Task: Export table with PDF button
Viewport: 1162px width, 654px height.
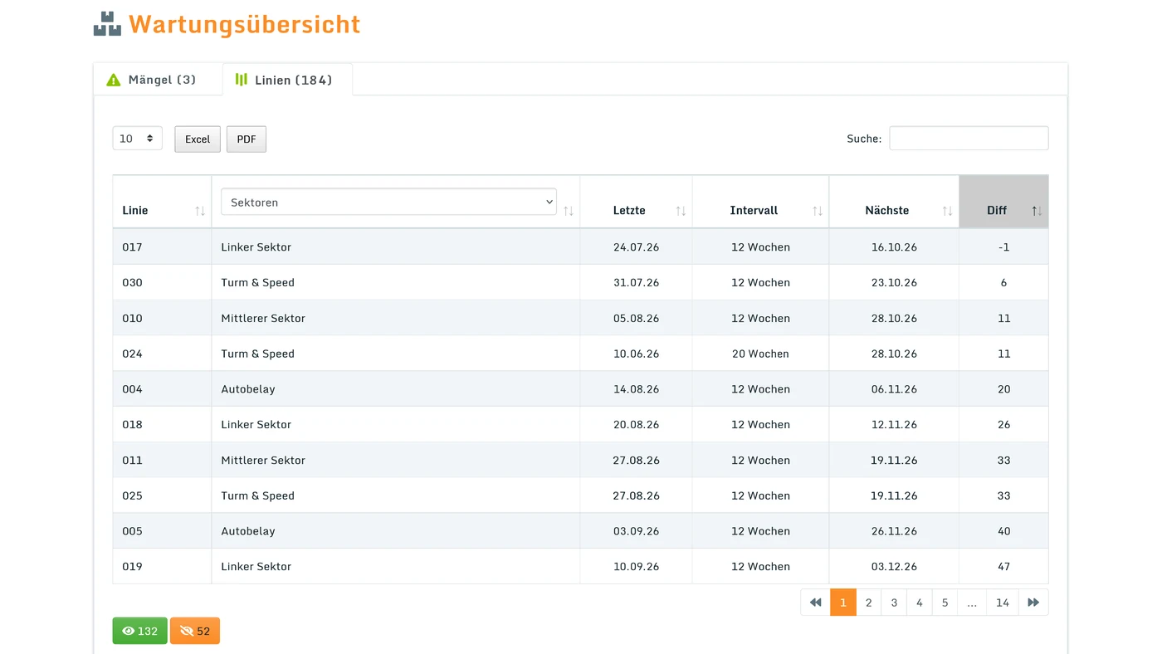Action: pyautogui.click(x=247, y=139)
